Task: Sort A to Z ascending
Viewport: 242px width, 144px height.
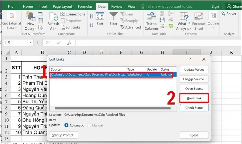Action: coord(91,16)
